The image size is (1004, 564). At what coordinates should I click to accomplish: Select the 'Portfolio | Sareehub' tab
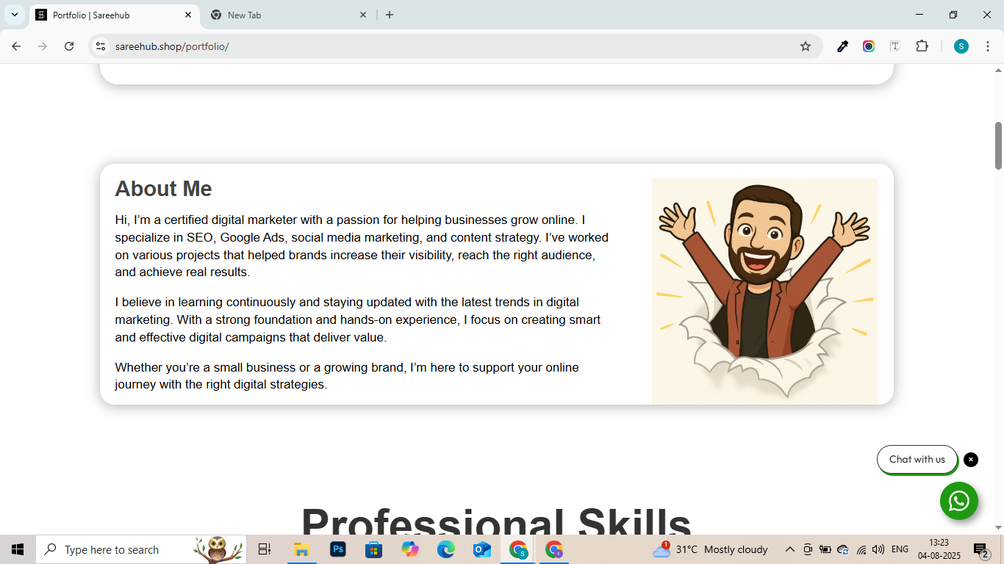(x=110, y=15)
